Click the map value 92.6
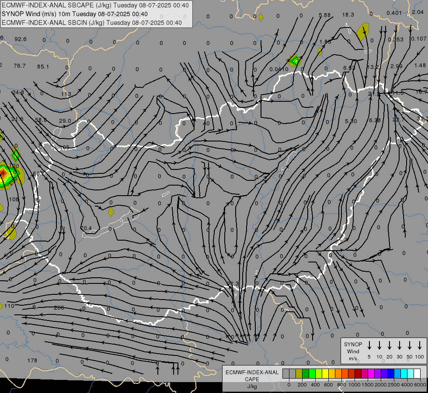The height and width of the screenshot is (393, 428). pos(21,39)
